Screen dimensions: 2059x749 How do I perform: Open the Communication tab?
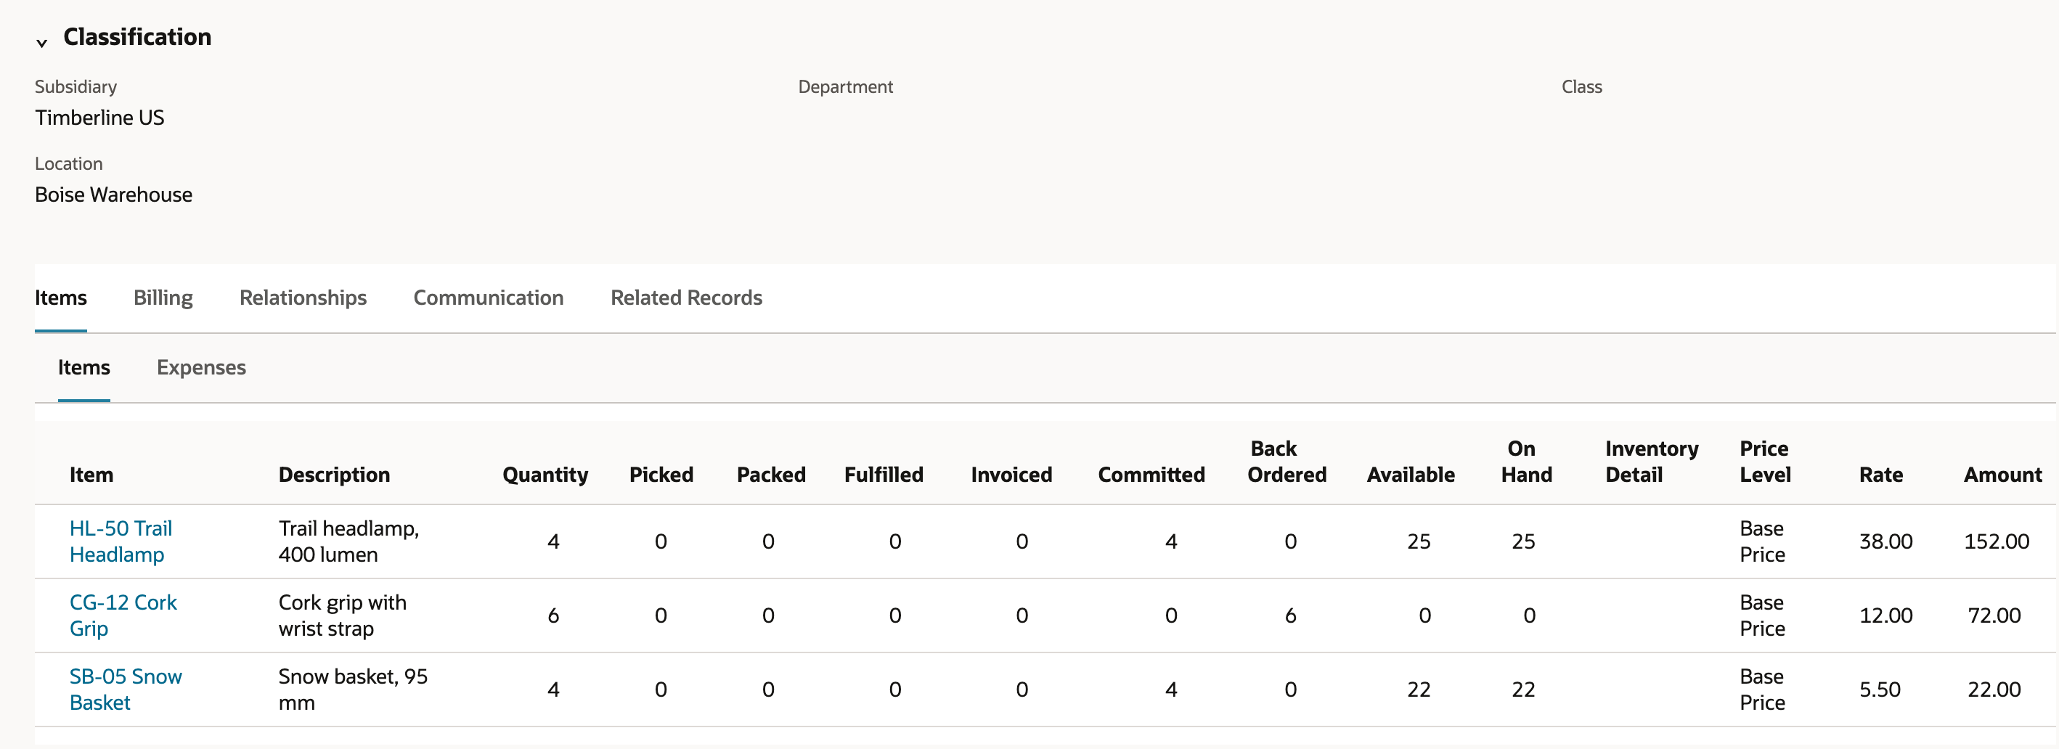coord(489,298)
